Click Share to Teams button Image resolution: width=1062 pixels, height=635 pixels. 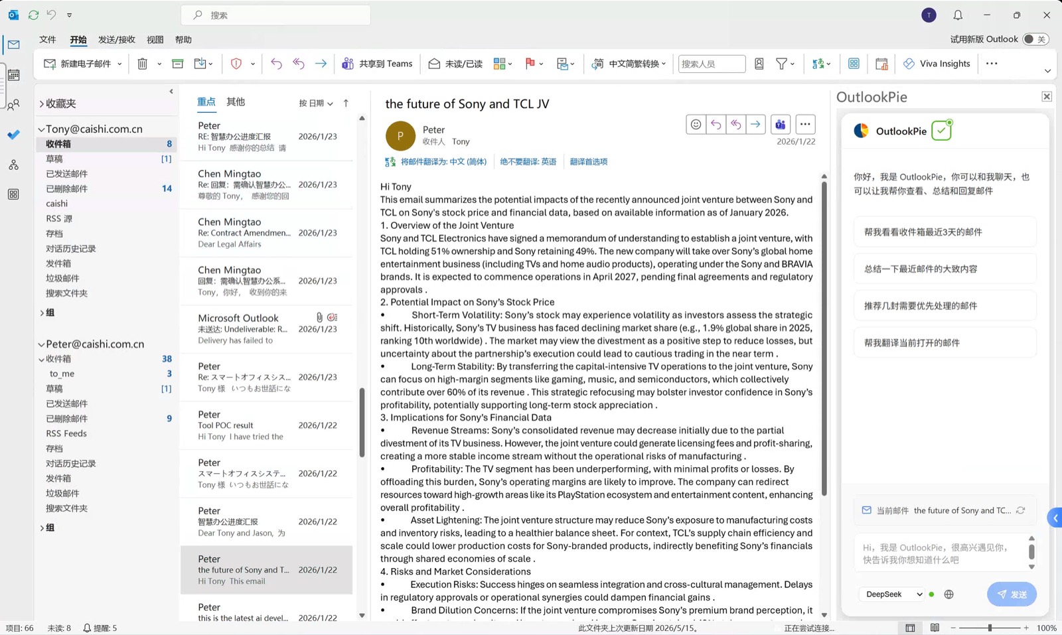[x=377, y=64]
